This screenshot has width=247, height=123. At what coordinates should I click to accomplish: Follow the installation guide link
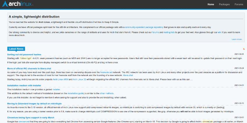pyautogui.click(x=77, y=93)
